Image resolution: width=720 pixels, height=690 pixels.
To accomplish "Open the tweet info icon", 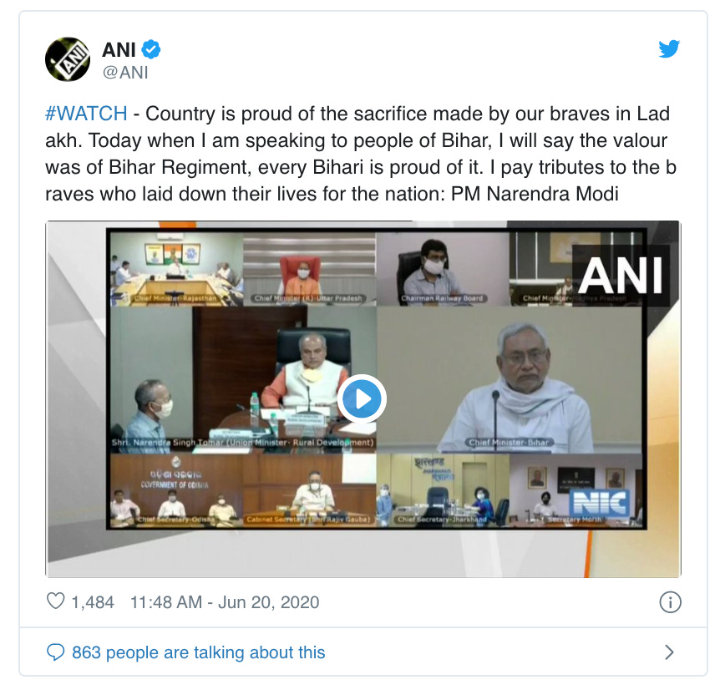I will click(x=670, y=601).
